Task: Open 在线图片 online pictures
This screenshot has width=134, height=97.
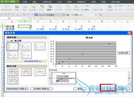Action: coord(33,8)
